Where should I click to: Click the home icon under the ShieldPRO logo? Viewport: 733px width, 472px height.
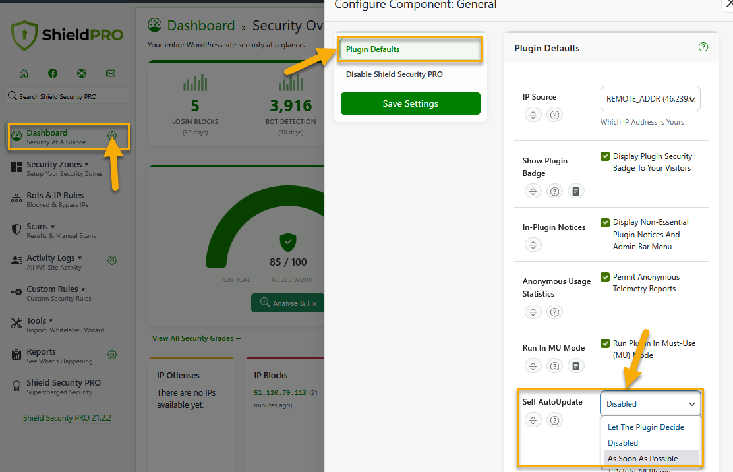click(x=24, y=73)
